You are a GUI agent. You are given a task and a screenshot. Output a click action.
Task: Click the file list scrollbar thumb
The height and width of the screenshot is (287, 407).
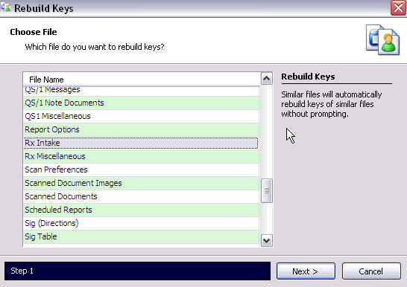[267, 190]
